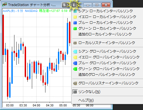143x110 pixels.
Task: Click the green global interval link icon
Action: tap(75, 69)
